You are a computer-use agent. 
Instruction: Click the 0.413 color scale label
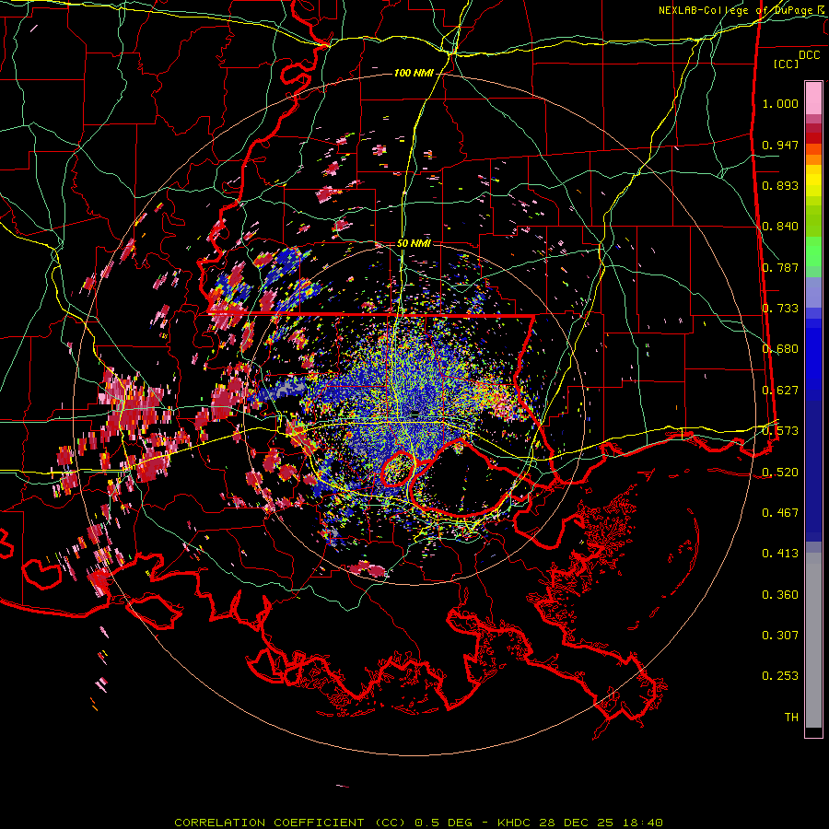tap(780, 554)
